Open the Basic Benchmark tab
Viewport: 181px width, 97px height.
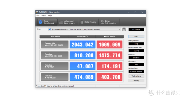[x=47, y=22]
